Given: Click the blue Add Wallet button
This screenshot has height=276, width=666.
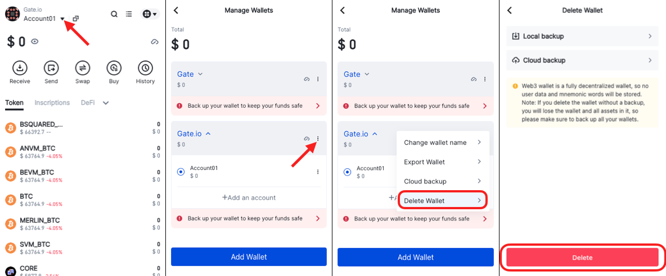Looking at the screenshot, I should [249, 257].
